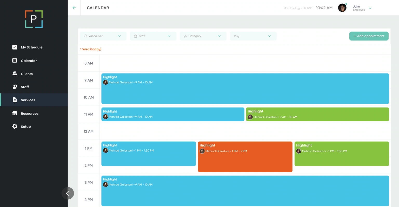Open the blue Highlight appointment starting at 3 PM row
Image resolution: width=399 pixels, height=207 pixels.
pyautogui.click(x=245, y=191)
